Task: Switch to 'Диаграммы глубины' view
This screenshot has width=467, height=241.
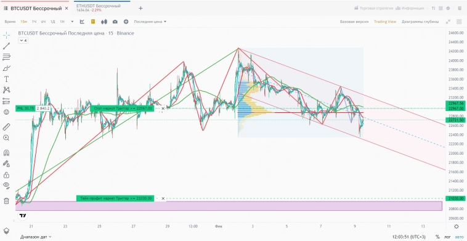Action: pyautogui.click(x=420, y=22)
